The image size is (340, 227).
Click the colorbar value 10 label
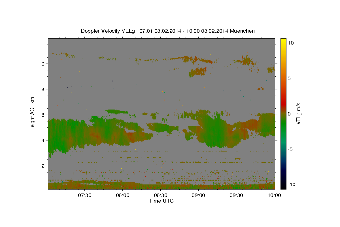click(291, 43)
